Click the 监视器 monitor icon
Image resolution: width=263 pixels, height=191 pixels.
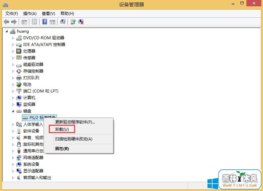(19, 104)
